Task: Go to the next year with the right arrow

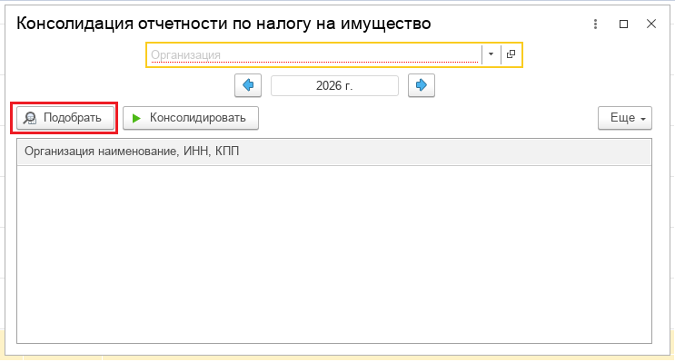Action: (422, 85)
